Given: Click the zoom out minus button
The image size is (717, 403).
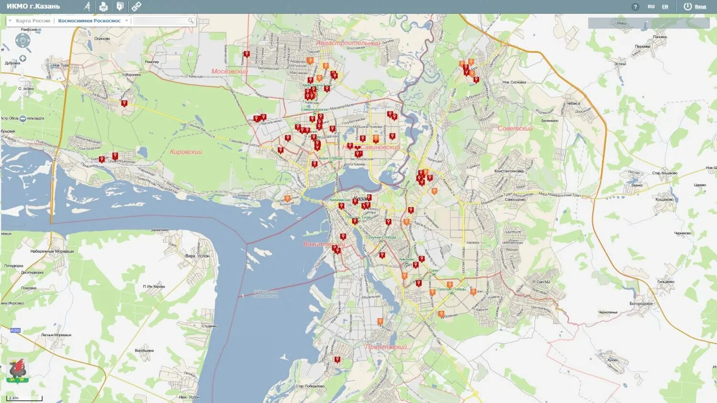Looking at the screenshot, I should 22,118.
